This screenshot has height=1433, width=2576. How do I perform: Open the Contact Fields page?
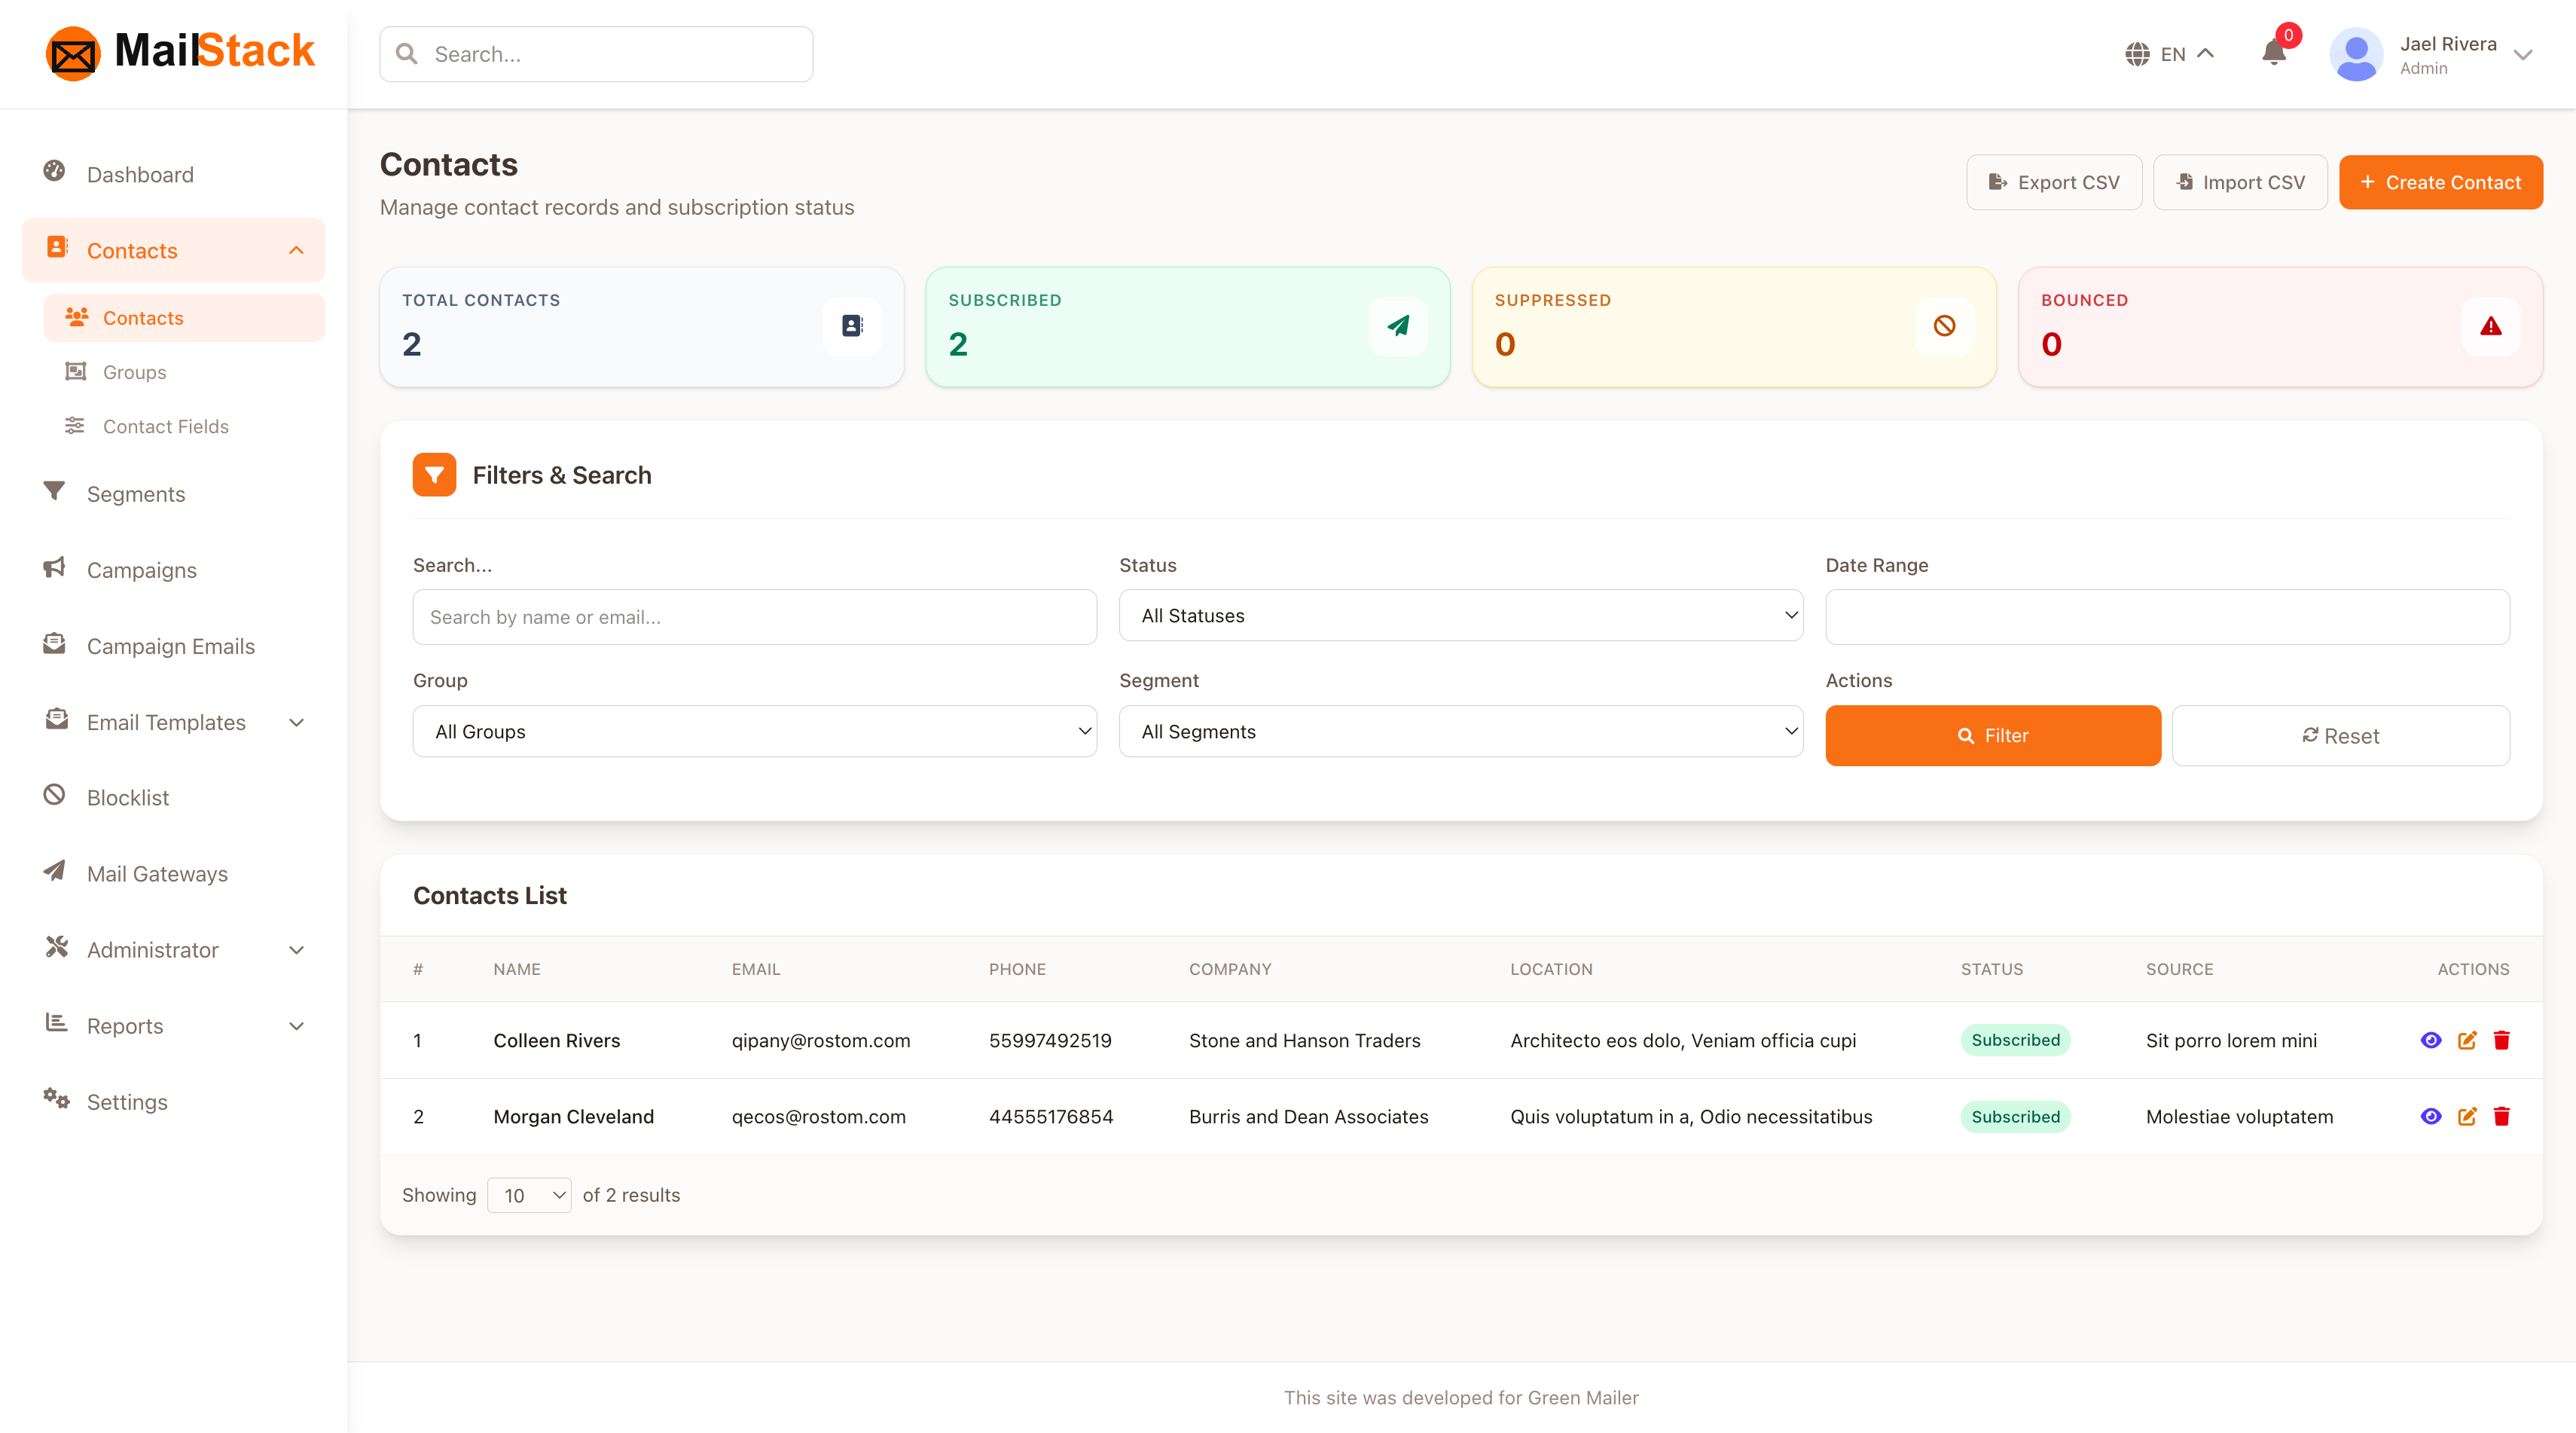click(x=184, y=426)
